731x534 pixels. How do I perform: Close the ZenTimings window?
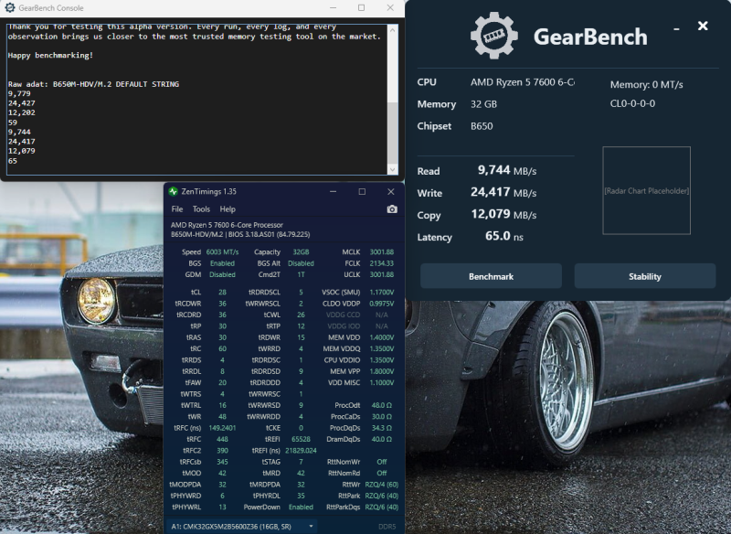(x=391, y=192)
